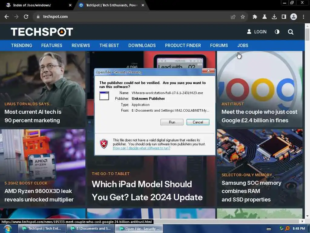
Task: Open TechSpot site search magnifier
Action: click(x=291, y=32)
